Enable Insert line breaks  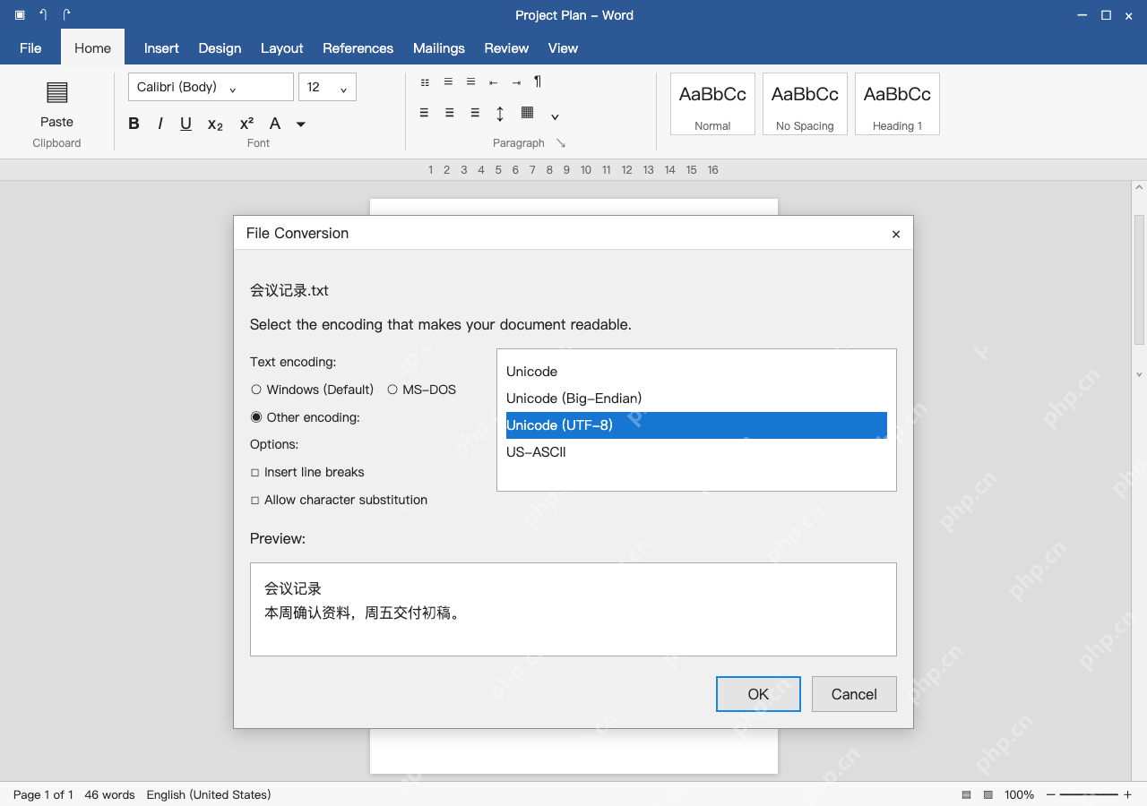[x=255, y=473]
